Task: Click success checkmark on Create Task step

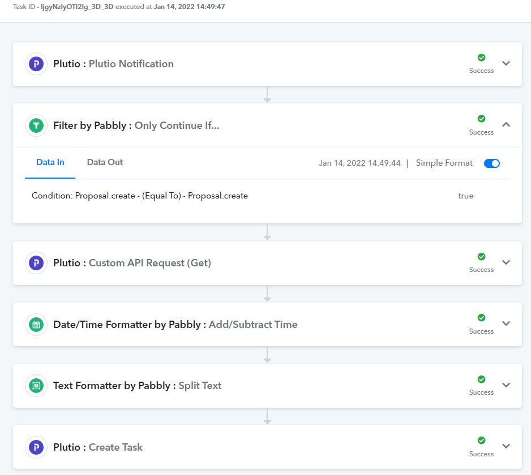Action: 481,441
